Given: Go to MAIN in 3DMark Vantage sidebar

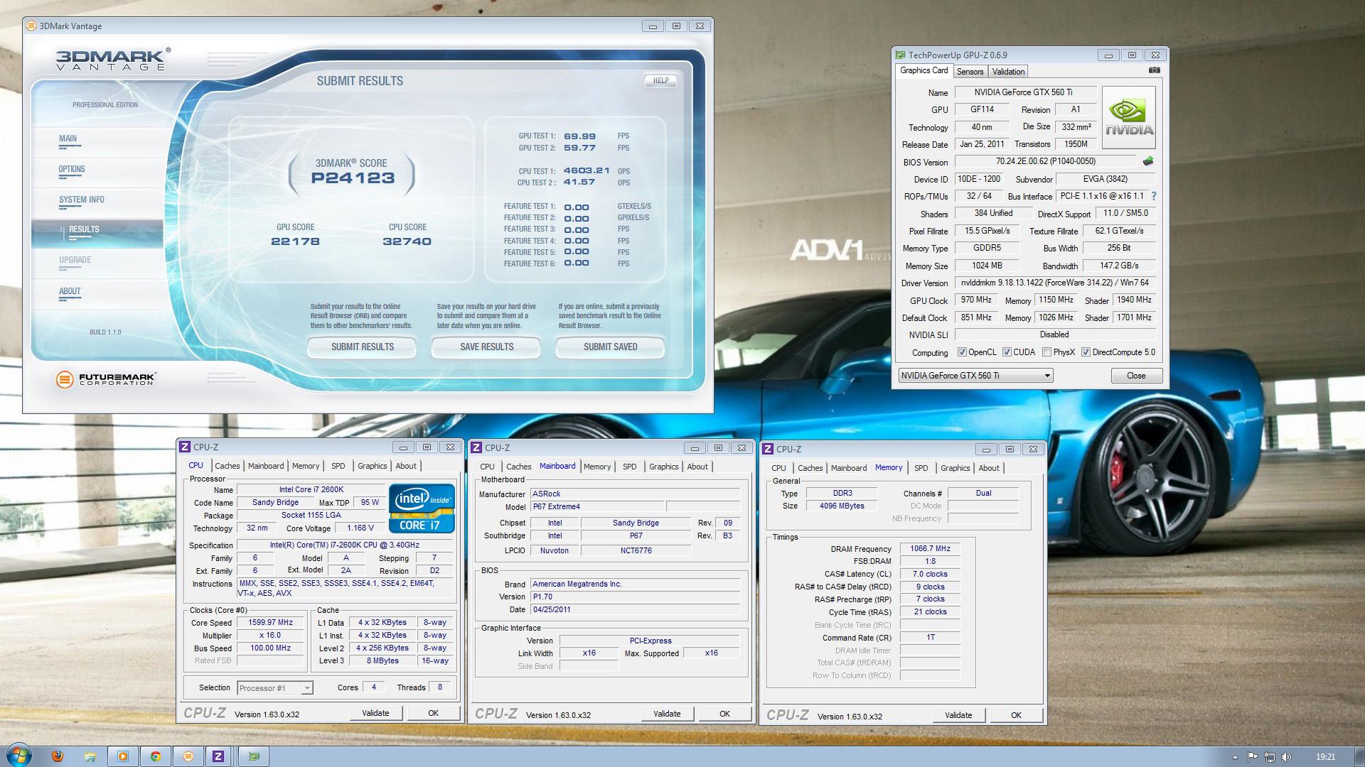Looking at the screenshot, I should [68, 138].
